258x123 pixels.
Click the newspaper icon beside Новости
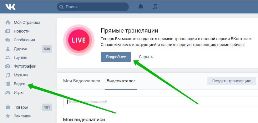point(8,31)
